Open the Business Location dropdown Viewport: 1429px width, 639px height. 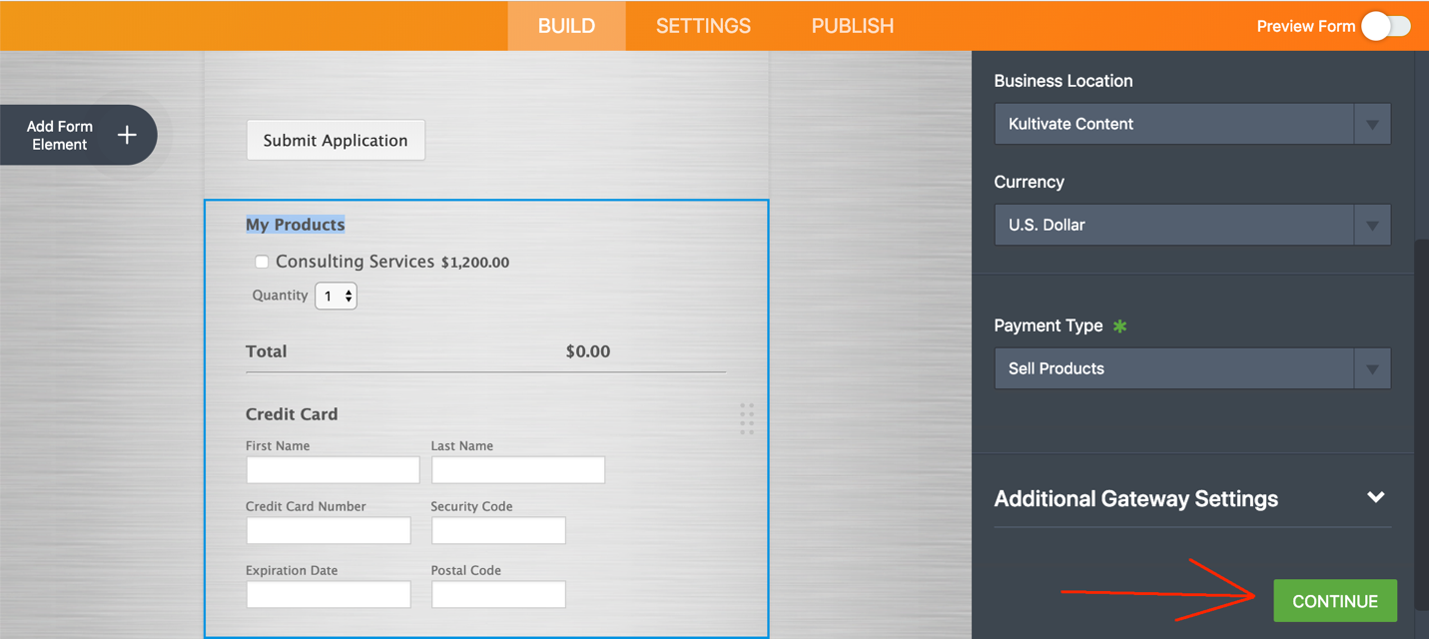click(1192, 124)
